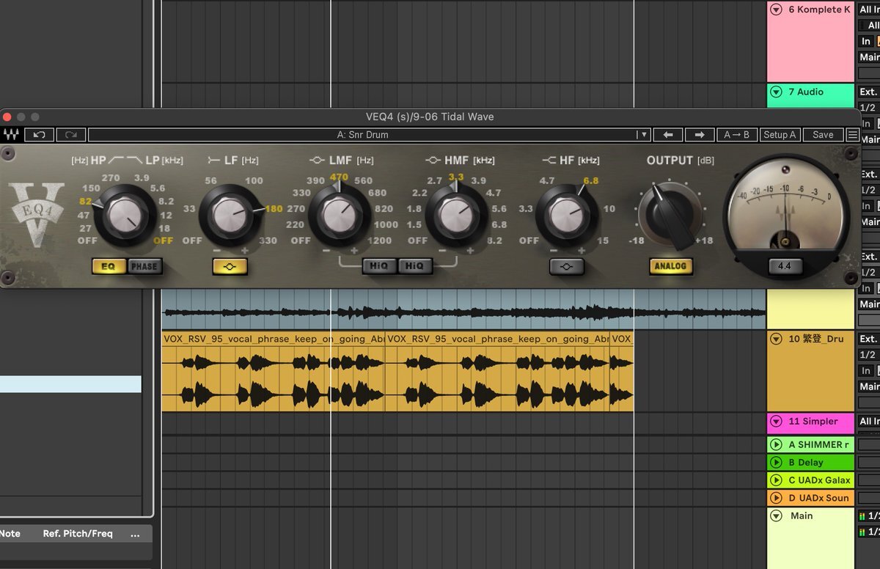Set the HMF band to 8.2 kHz label
880x569 pixels.
click(x=494, y=241)
